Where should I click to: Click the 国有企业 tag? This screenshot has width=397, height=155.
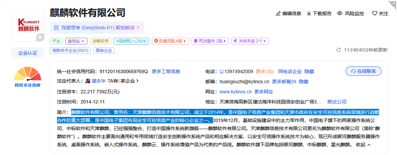(x=104, y=50)
